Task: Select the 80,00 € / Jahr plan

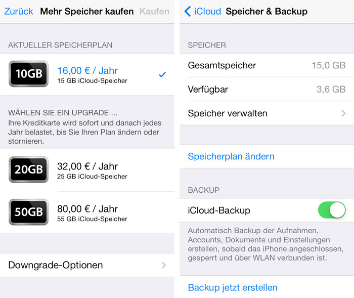Action: pyautogui.click(x=87, y=212)
